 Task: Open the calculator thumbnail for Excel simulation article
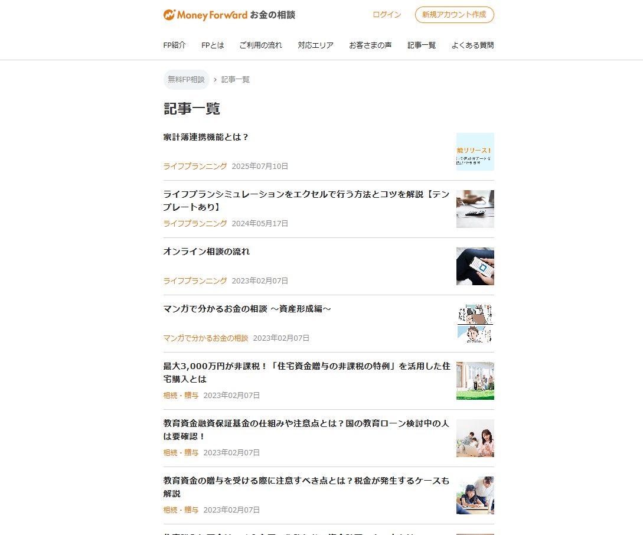[x=475, y=209]
